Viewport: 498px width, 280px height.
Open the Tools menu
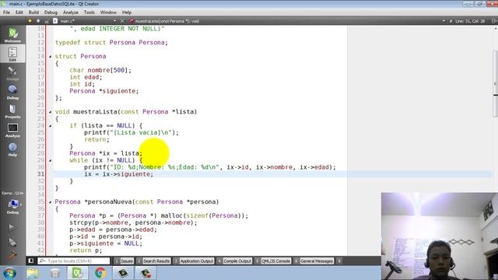tap(89, 12)
